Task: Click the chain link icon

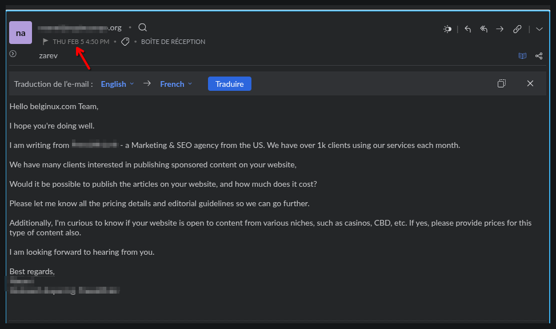Action: 517,29
